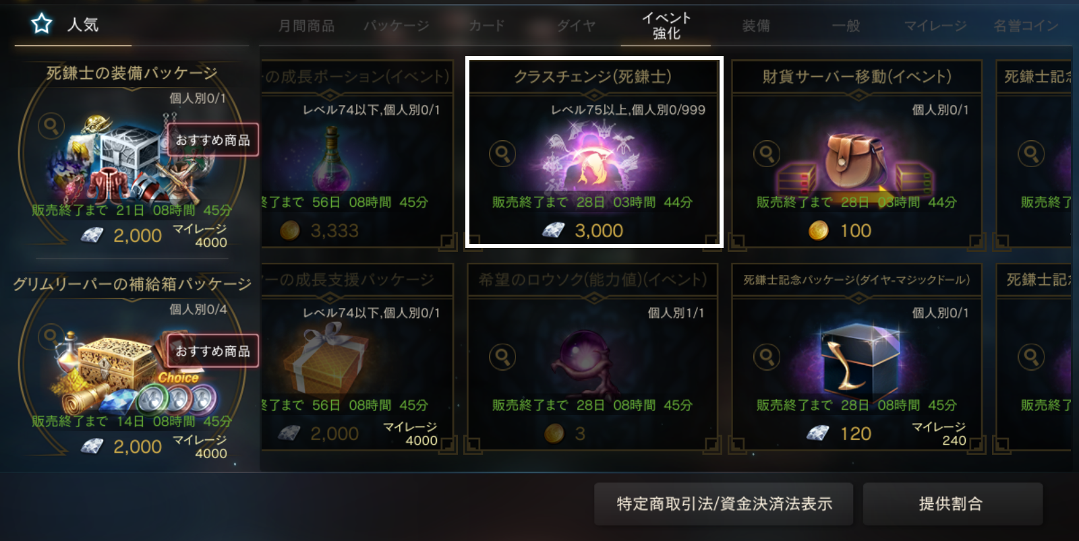Click the leather bag item image
The width and height of the screenshot is (1079, 541).
(x=856, y=160)
